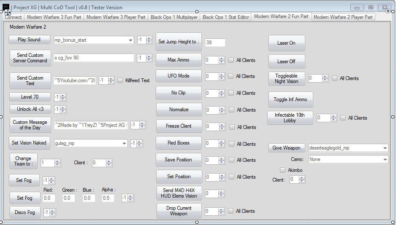
Task: Click Send Custom Server Command button
Action: click(x=30, y=58)
